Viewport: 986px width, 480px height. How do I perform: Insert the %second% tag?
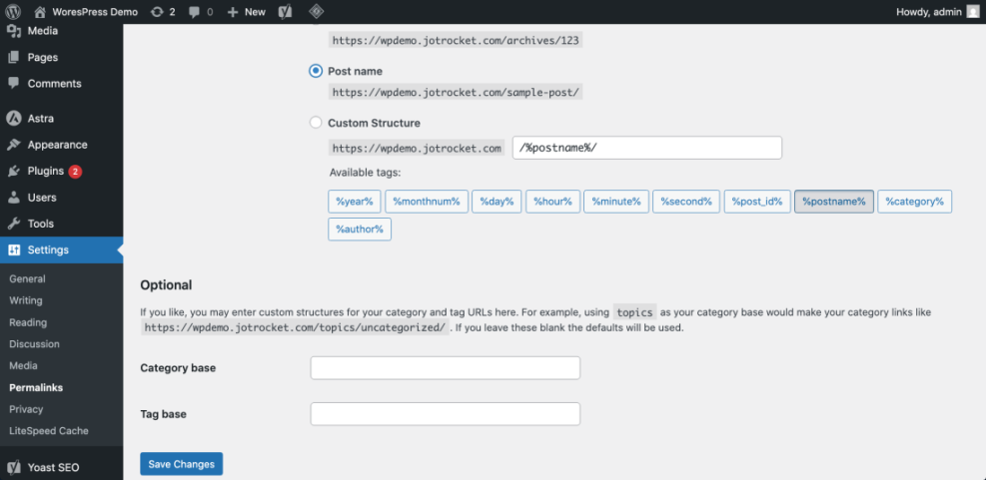click(686, 202)
